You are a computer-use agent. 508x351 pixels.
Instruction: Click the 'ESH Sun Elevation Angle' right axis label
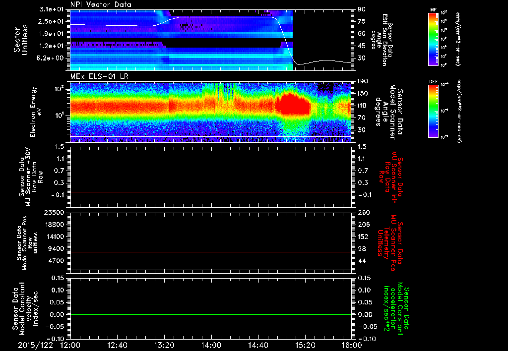coord(382,40)
